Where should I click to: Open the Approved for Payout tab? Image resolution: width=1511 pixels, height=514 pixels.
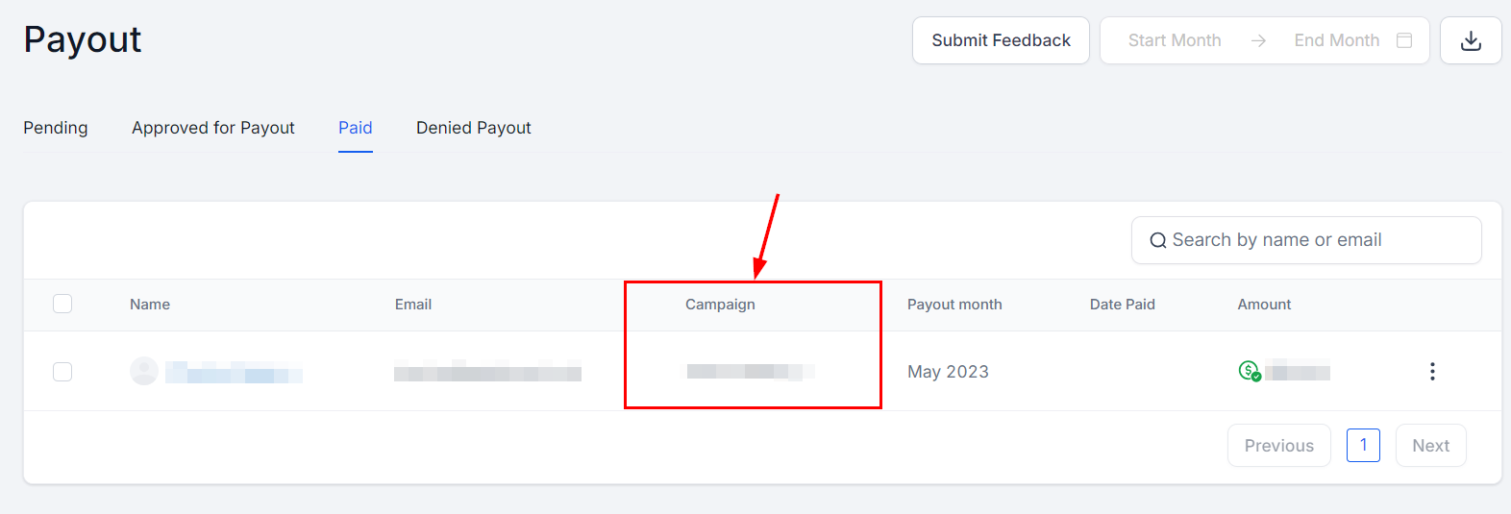click(x=213, y=128)
